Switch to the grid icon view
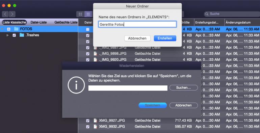Viewport: 260px width, 133px height. 80,14
